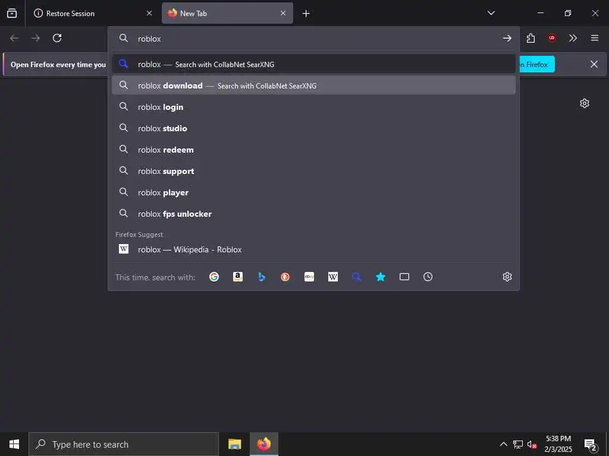Choose the 'roblox player' suggestion

point(313,192)
